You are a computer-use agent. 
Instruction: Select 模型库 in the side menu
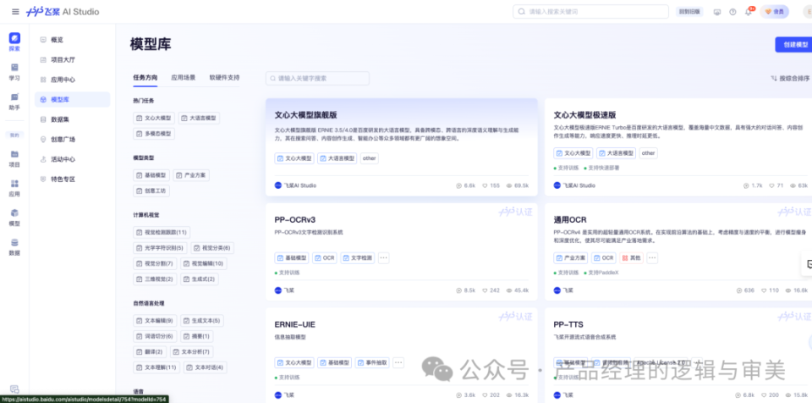click(72, 100)
